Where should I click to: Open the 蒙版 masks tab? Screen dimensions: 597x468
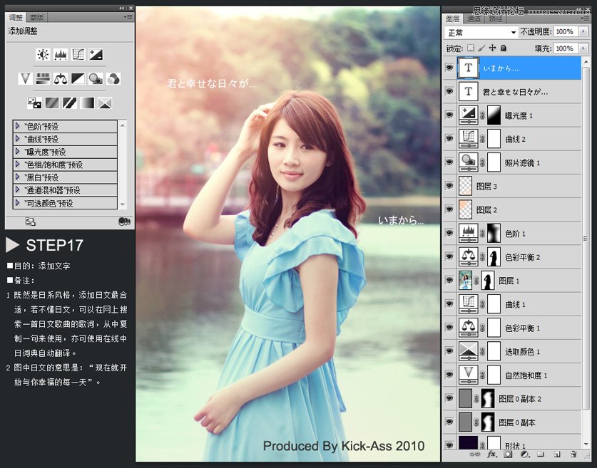coord(37,18)
